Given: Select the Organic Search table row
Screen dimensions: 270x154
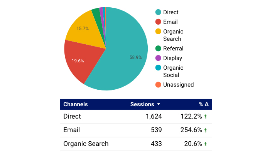Looking at the screenshot, I should click(136, 144).
